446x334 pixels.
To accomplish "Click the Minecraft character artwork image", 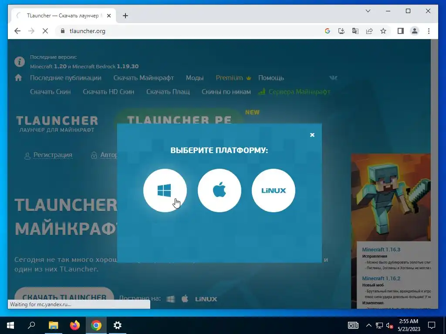I will (x=391, y=197).
